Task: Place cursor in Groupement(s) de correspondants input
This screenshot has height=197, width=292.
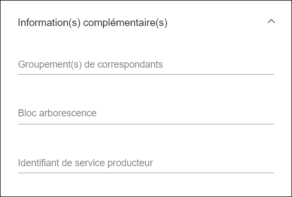Action: (x=146, y=64)
